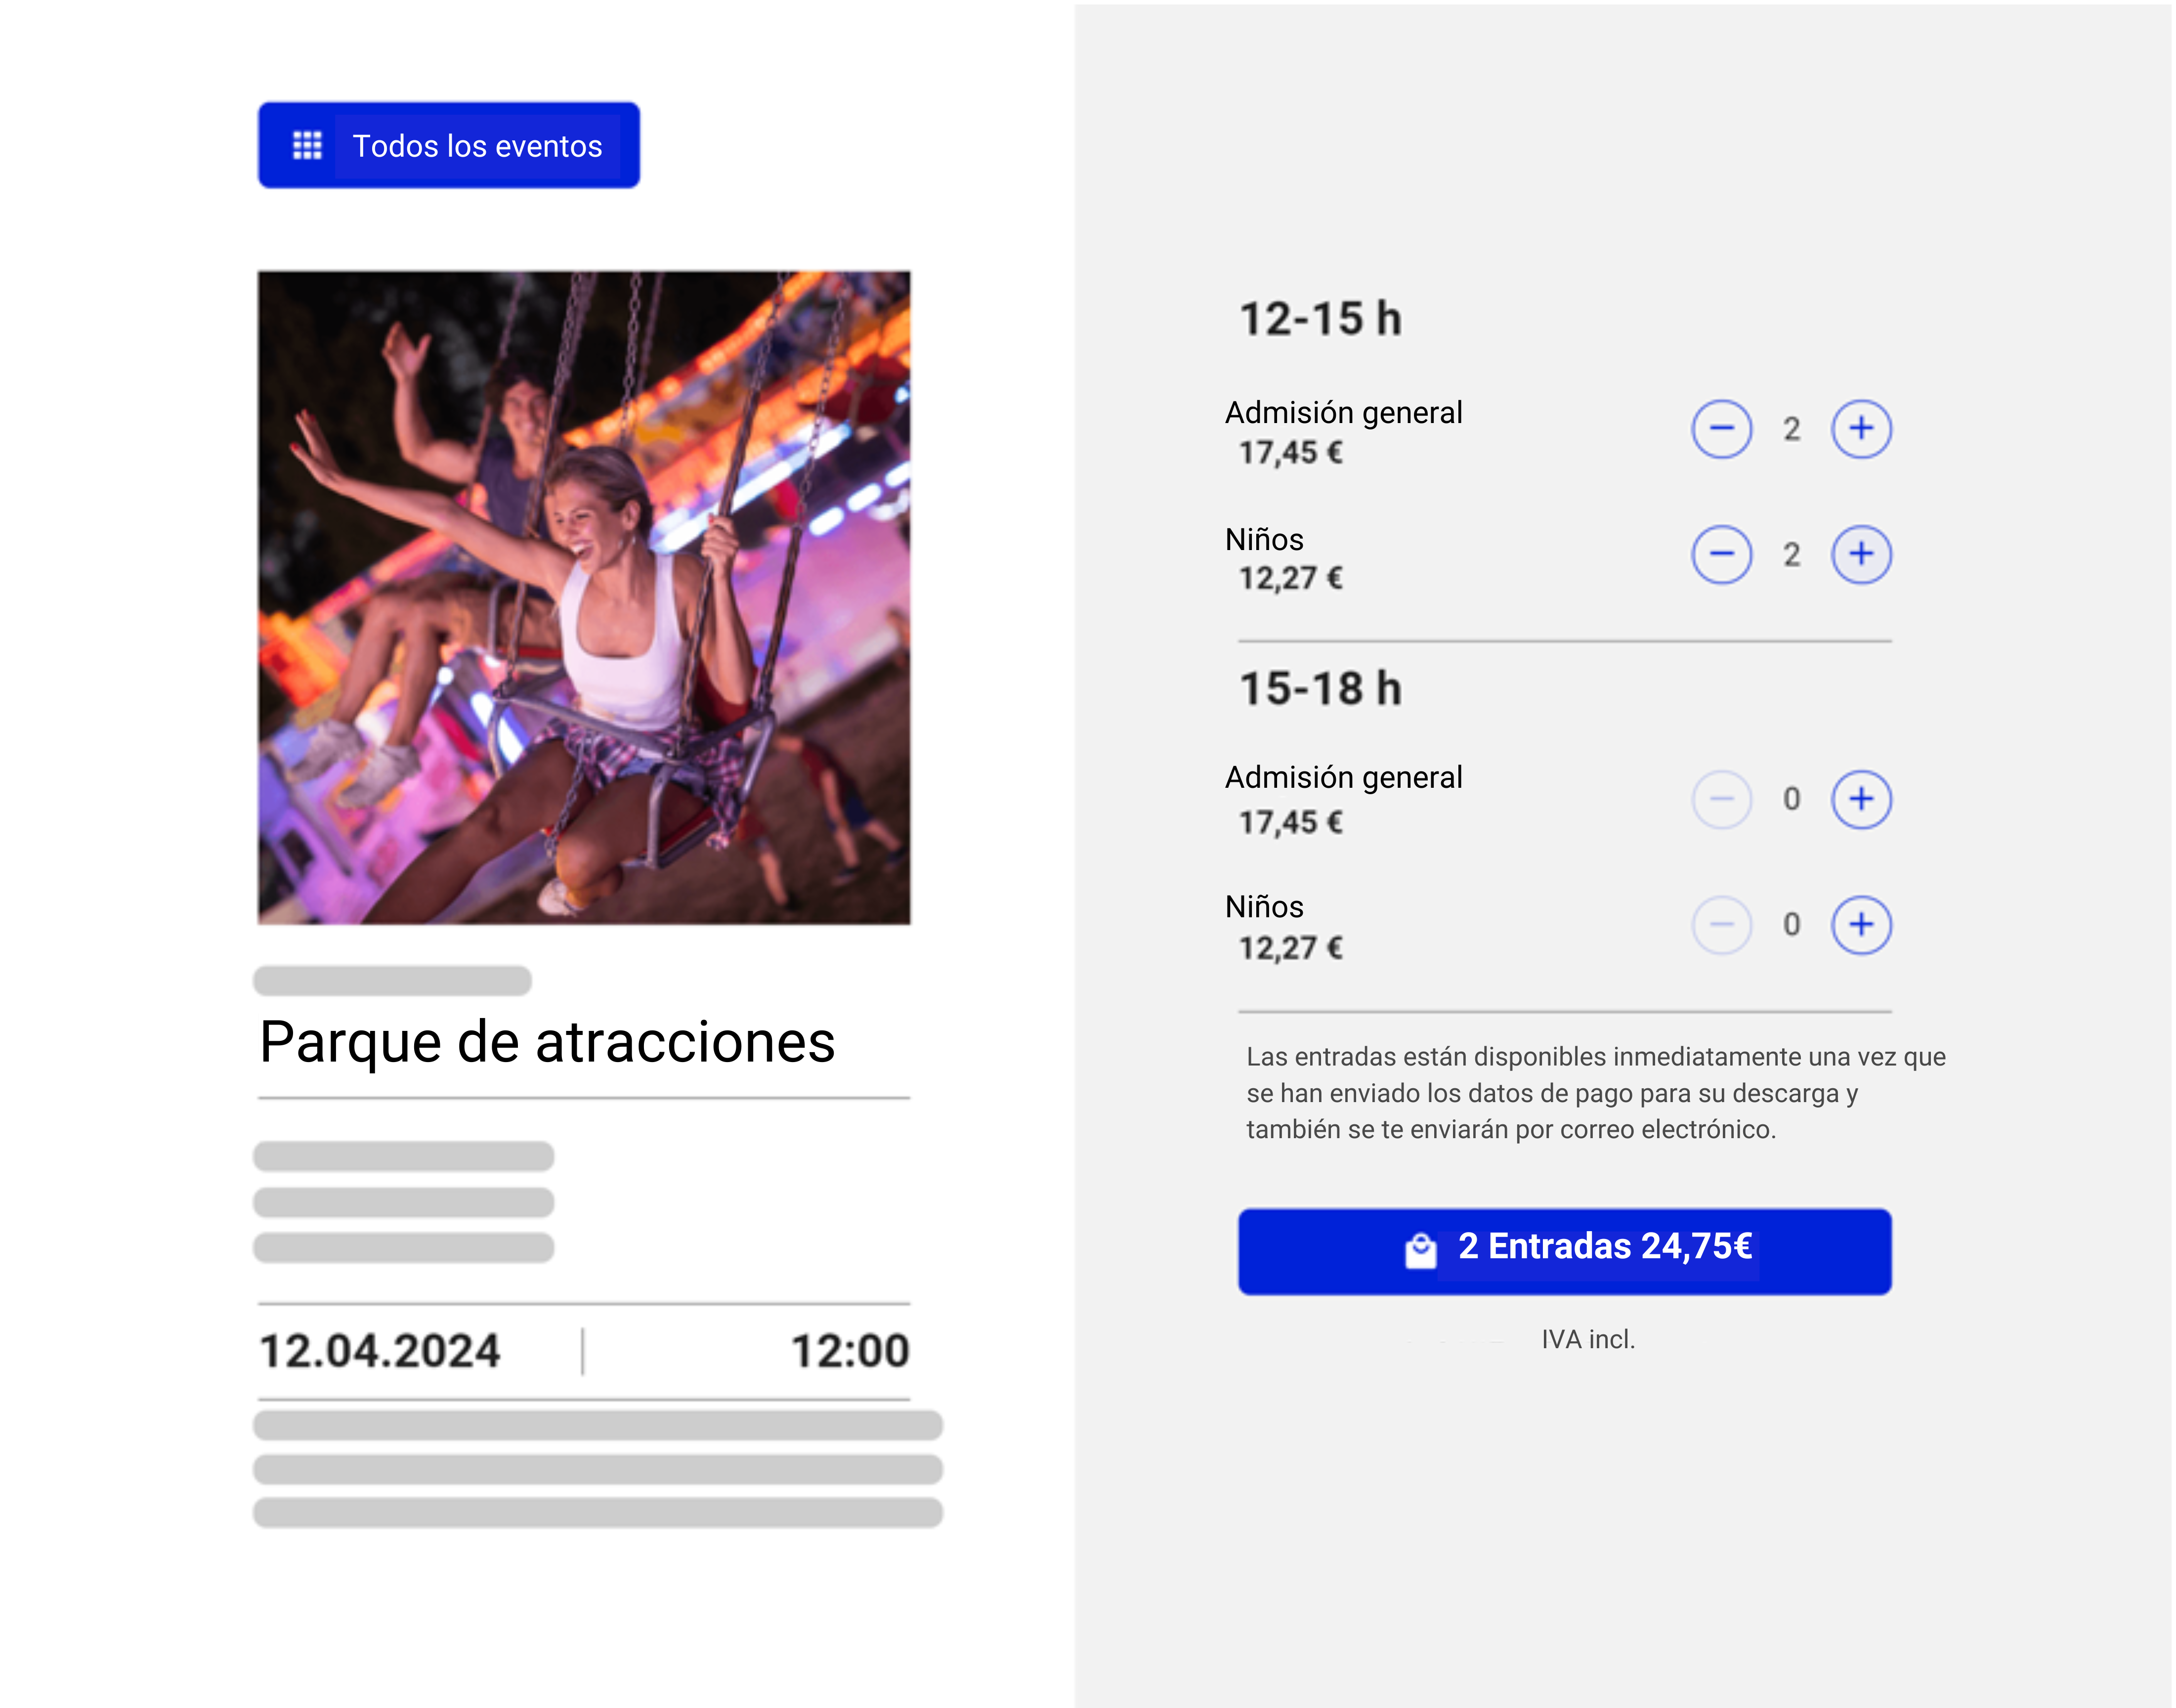
Task: Click the event date 12.04.2024
Action: point(380,1351)
